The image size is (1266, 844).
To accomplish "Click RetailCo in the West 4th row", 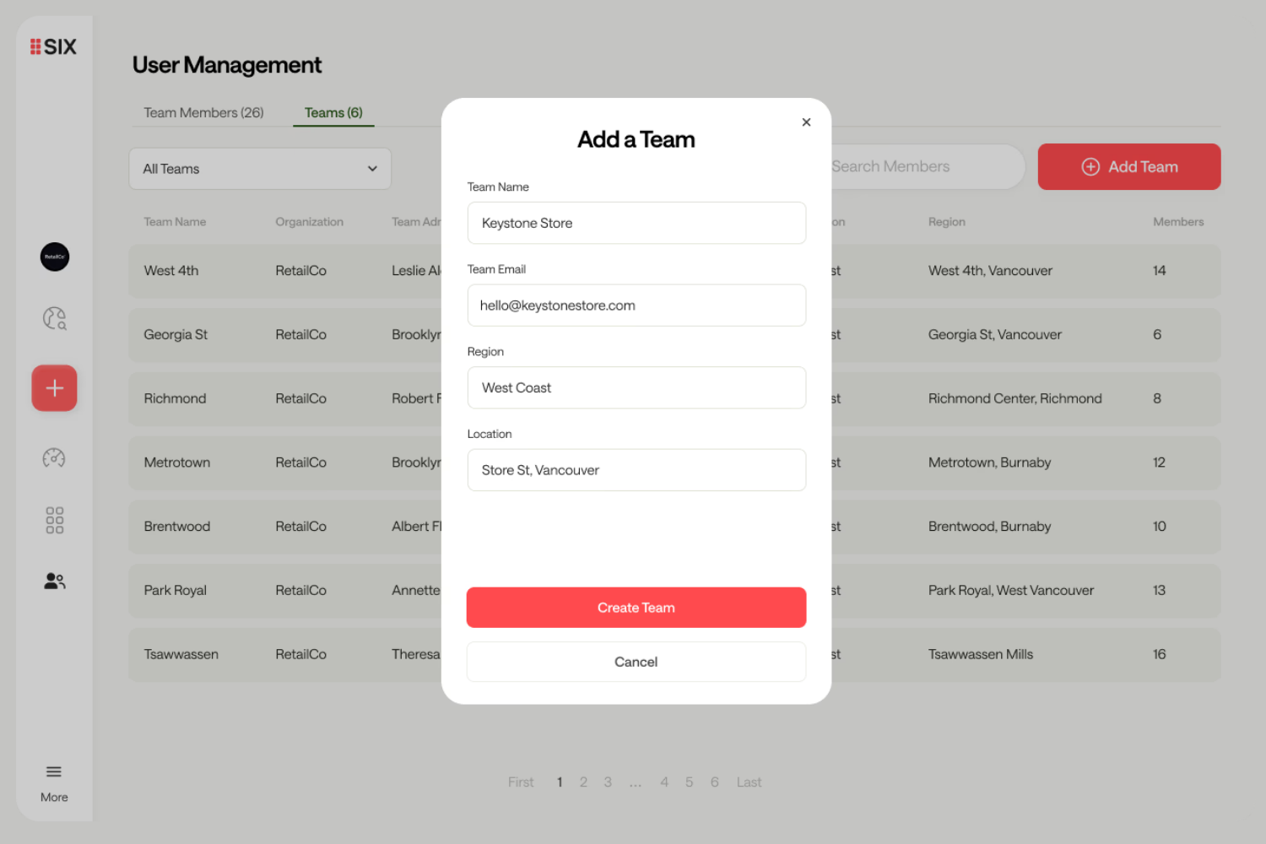I will coord(301,271).
